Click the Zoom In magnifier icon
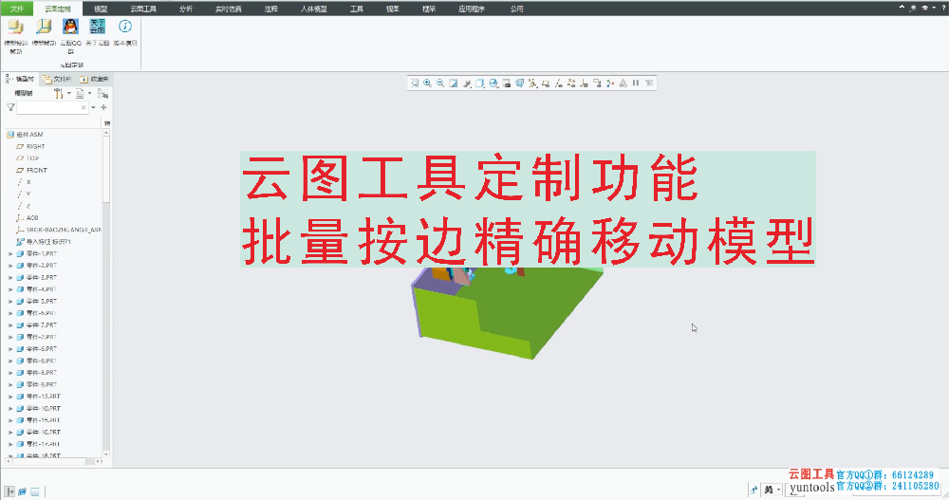The image size is (949, 500). (427, 83)
